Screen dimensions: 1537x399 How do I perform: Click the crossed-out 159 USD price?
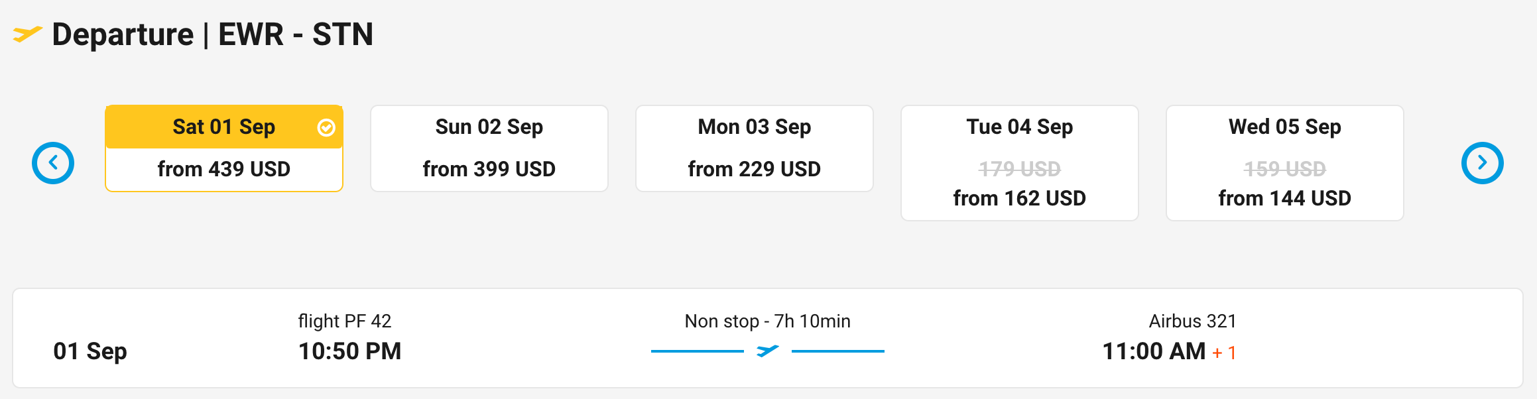(1284, 169)
